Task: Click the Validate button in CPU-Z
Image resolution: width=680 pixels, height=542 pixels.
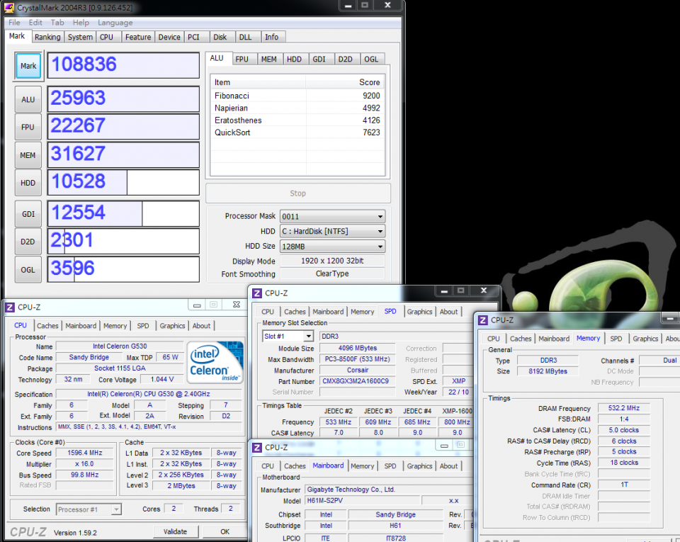Action: pos(176,531)
